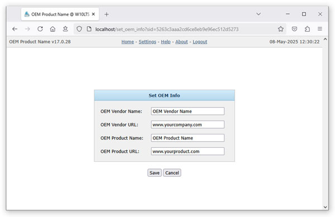Expand the list all tabs chevron
This screenshot has width=335, height=217.
(259, 14)
